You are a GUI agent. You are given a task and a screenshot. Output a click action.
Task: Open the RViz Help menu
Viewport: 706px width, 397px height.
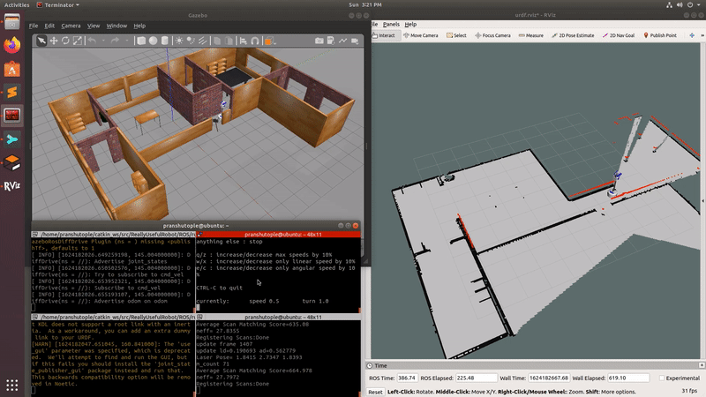point(410,25)
